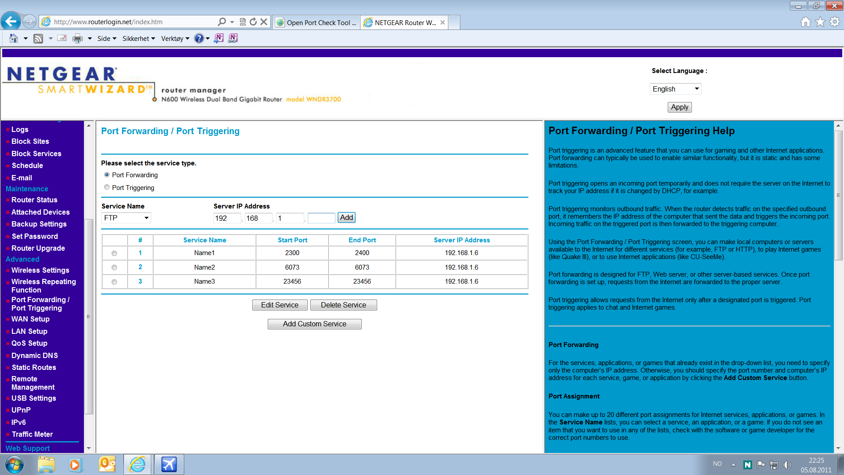
Task: Click the empty last IP octet field
Action: [x=321, y=218]
